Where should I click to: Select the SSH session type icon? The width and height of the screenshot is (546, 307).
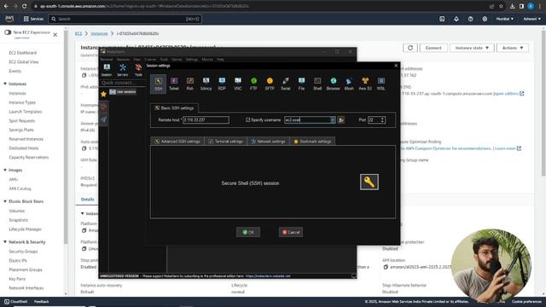[159, 84]
